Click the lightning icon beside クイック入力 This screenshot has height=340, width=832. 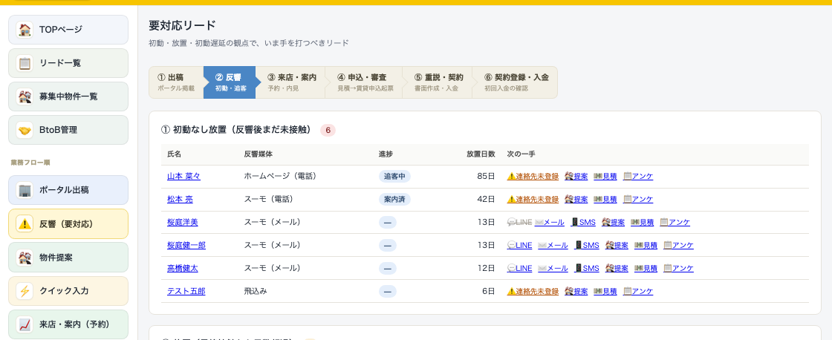[25, 291]
